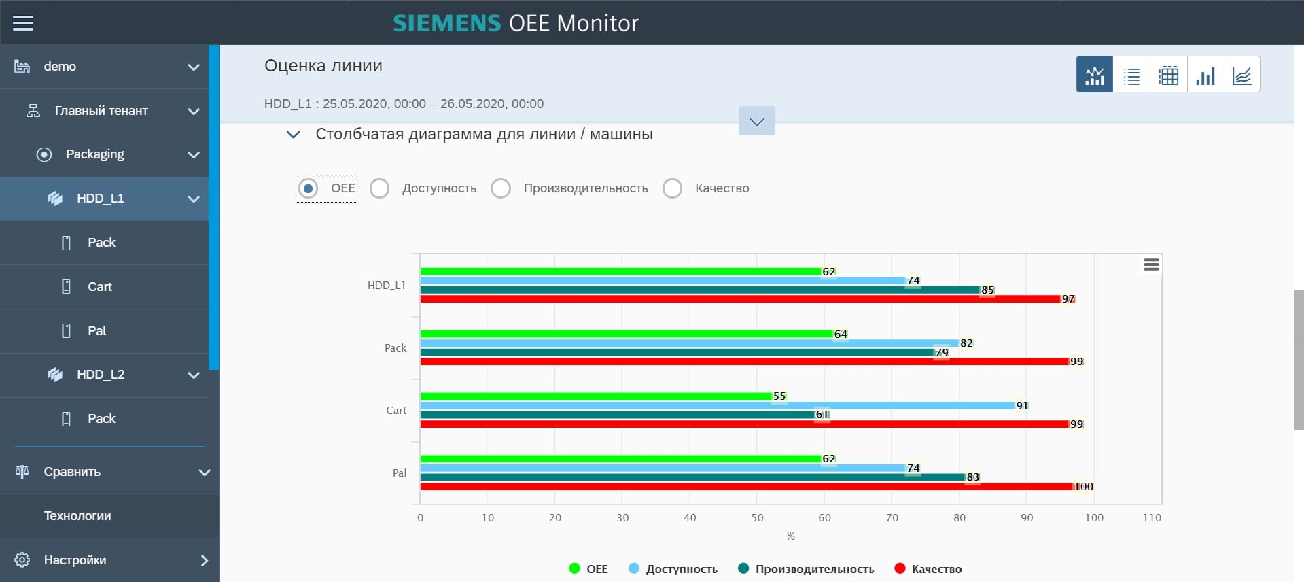The height and width of the screenshot is (582, 1304).
Task: Click the Packaging circle icon
Action: tap(44, 154)
